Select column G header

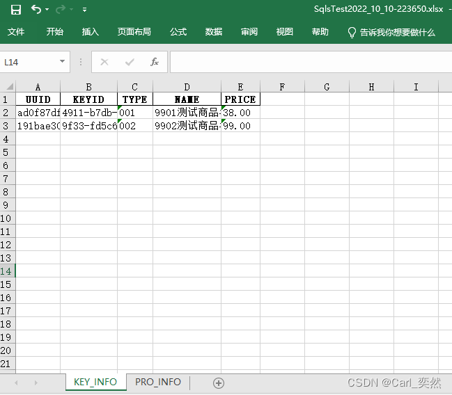(x=327, y=87)
